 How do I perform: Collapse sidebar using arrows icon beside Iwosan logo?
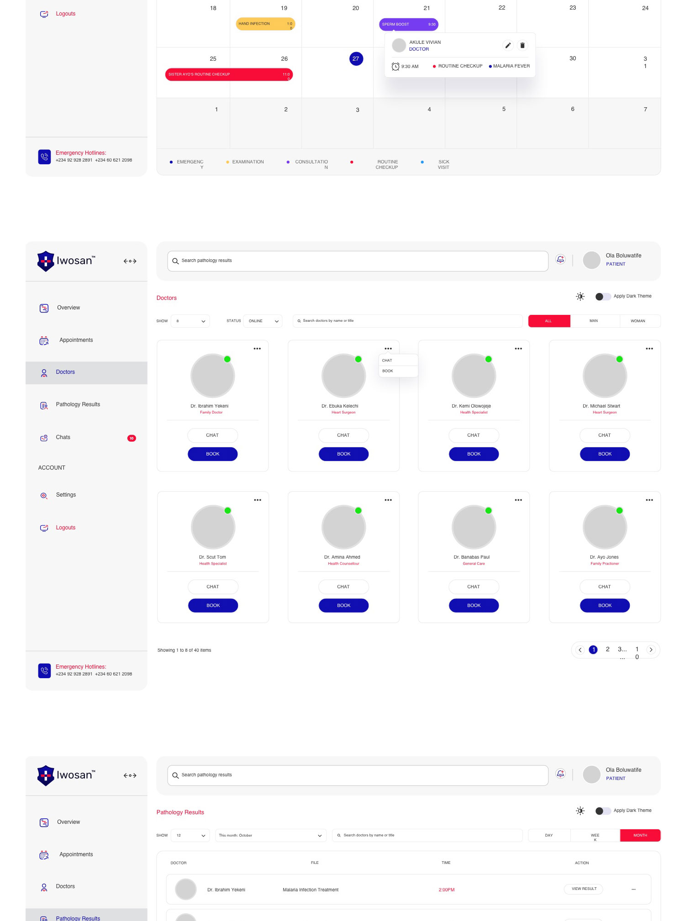coord(130,261)
